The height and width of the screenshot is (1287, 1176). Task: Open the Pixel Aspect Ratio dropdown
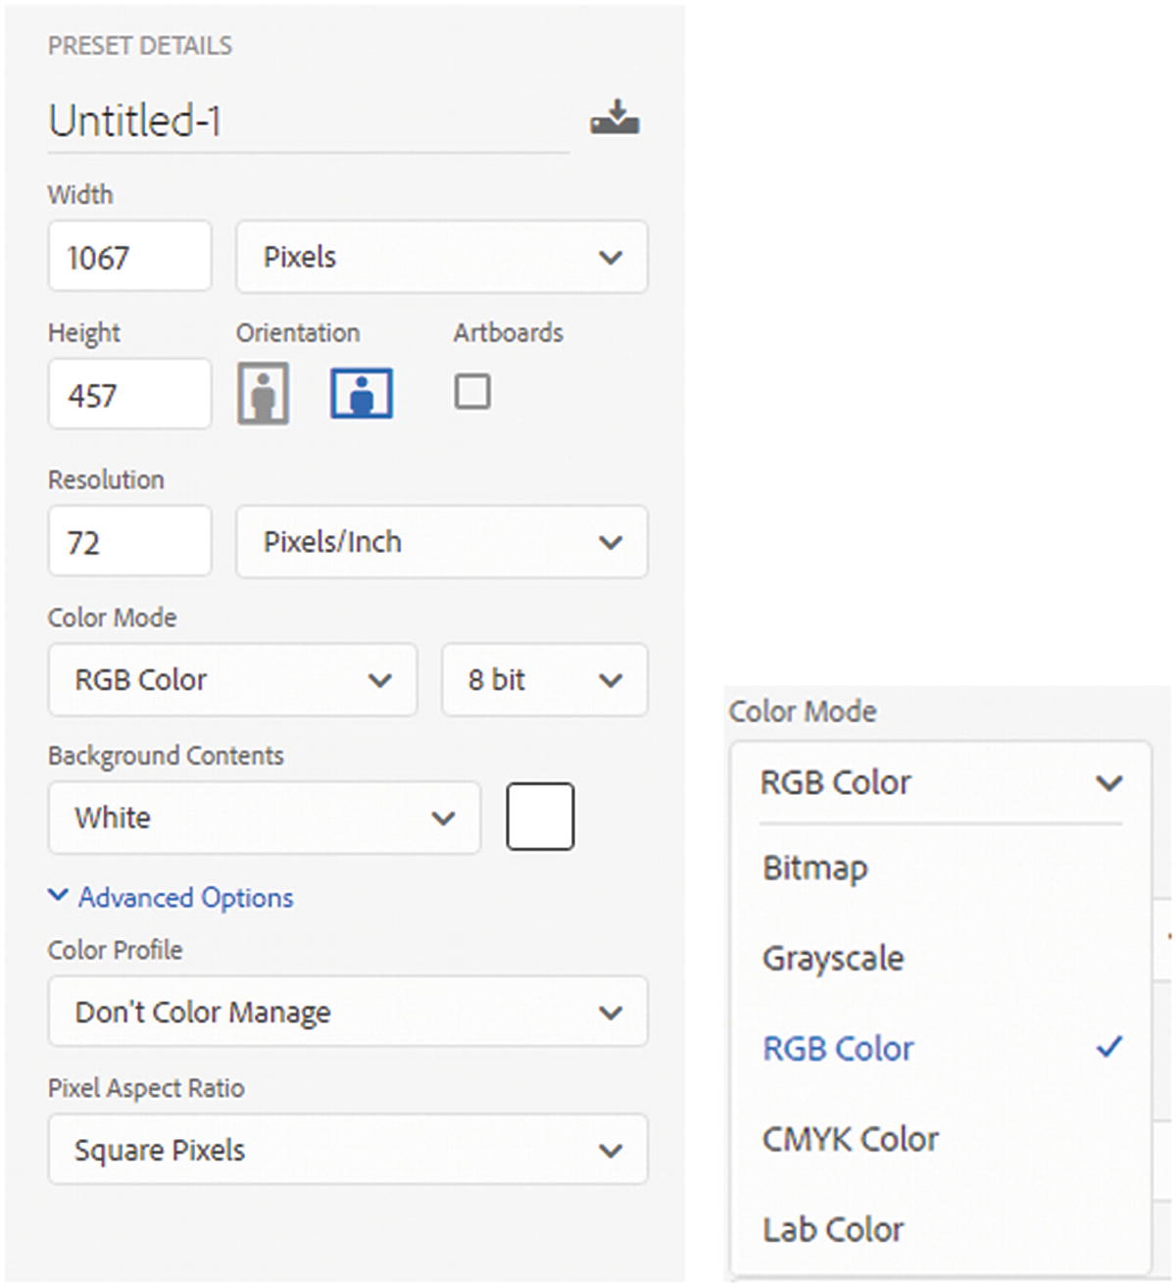[348, 1150]
